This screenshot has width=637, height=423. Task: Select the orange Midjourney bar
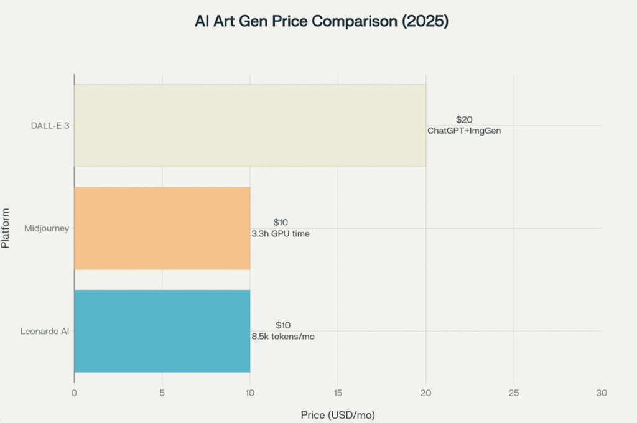tap(162, 228)
